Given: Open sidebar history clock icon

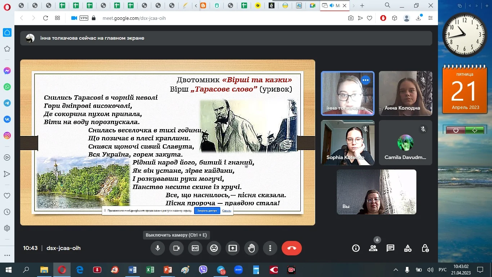Looking at the screenshot, I should coord(7,212).
